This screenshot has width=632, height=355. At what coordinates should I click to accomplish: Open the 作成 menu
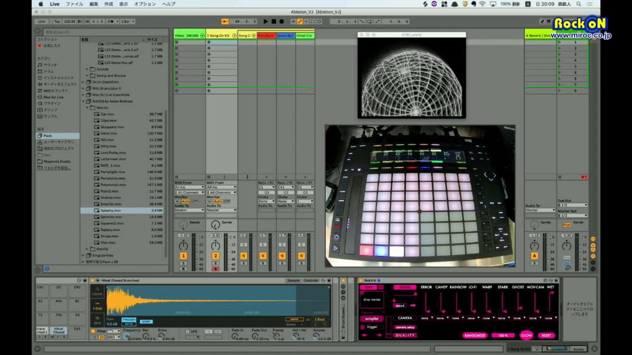[109, 4]
